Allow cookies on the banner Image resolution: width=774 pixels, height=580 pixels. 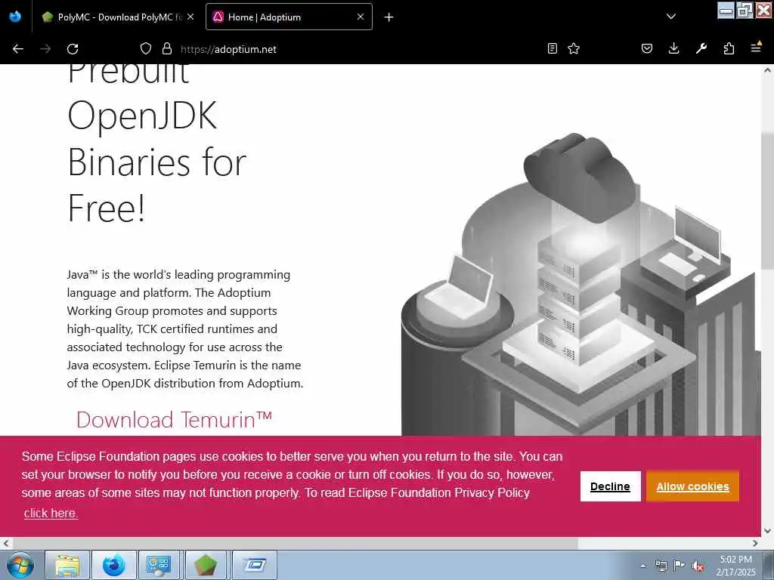tap(692, 486)
